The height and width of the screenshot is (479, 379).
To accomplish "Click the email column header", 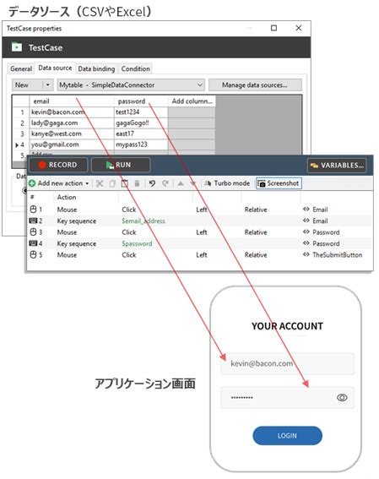I will pyautogui.click(x=72, y=101).
